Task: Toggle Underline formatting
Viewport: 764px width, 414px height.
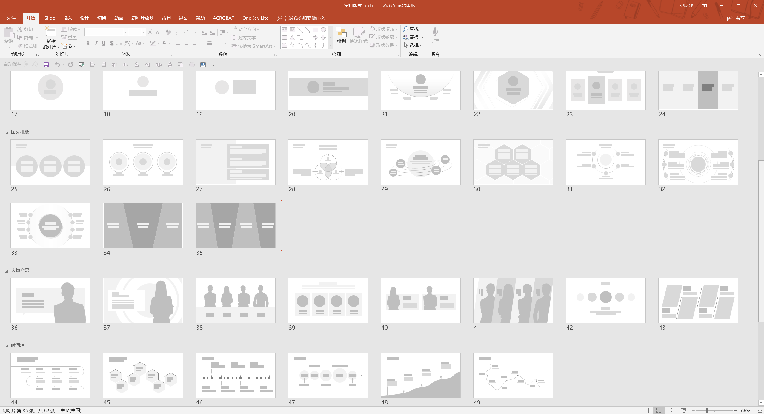Action: click(104, 43)
